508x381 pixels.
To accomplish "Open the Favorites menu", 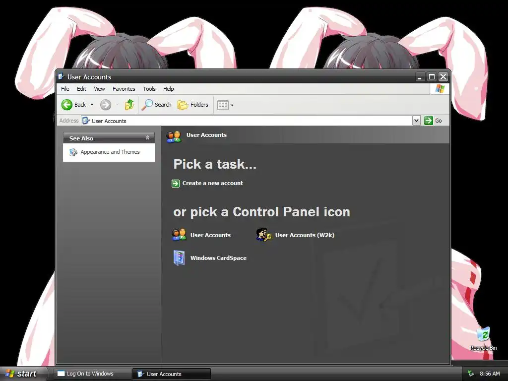I will click(124, 89).
